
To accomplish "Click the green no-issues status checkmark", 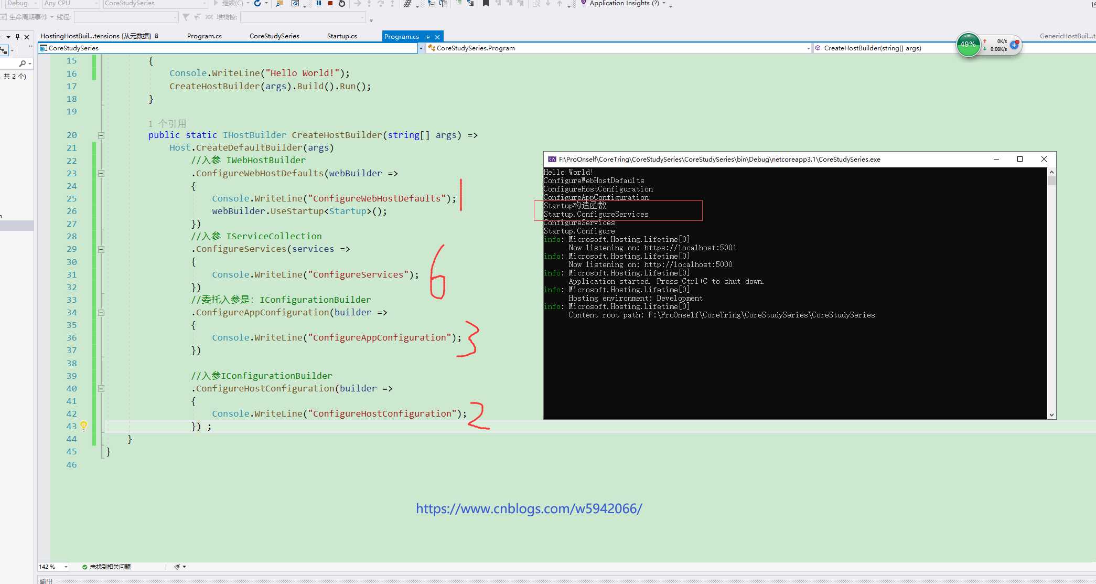I will click(x=84, y=567).
